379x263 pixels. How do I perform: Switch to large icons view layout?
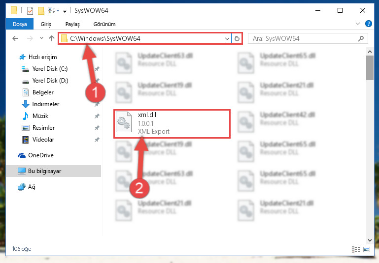pos(366,250)
